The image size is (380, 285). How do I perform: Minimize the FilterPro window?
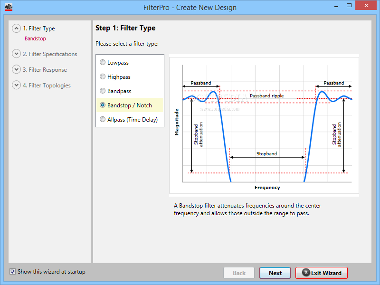[336, 6]
